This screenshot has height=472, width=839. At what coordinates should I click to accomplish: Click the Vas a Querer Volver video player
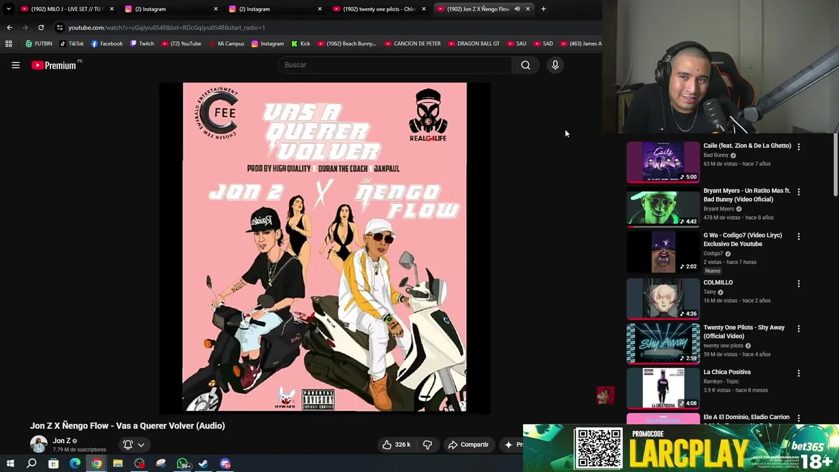coord(324,247)
